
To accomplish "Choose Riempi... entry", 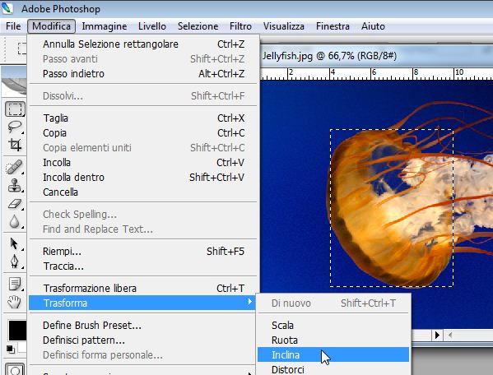I will (x=143, y=252).
